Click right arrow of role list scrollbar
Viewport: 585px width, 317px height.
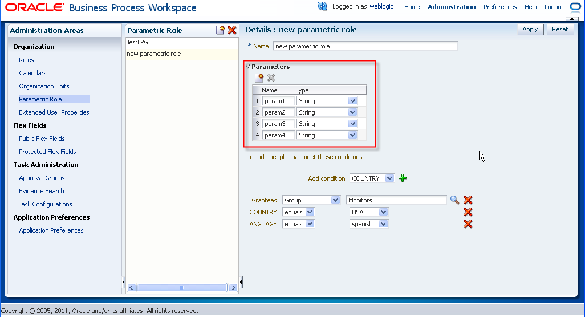pyautogui.click(x=233, y=287)
